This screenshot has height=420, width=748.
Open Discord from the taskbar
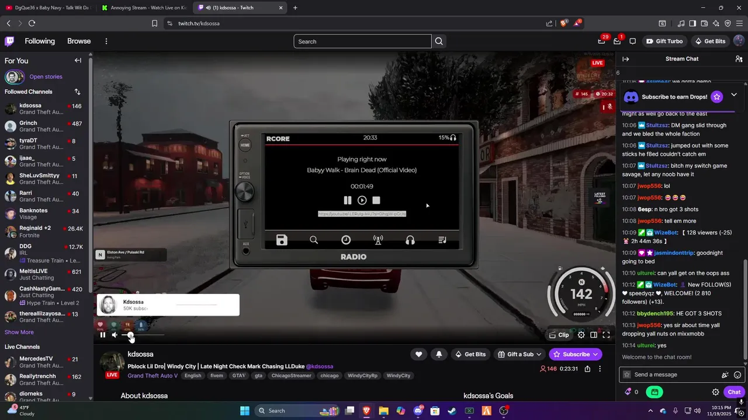[x=418, y=411]
